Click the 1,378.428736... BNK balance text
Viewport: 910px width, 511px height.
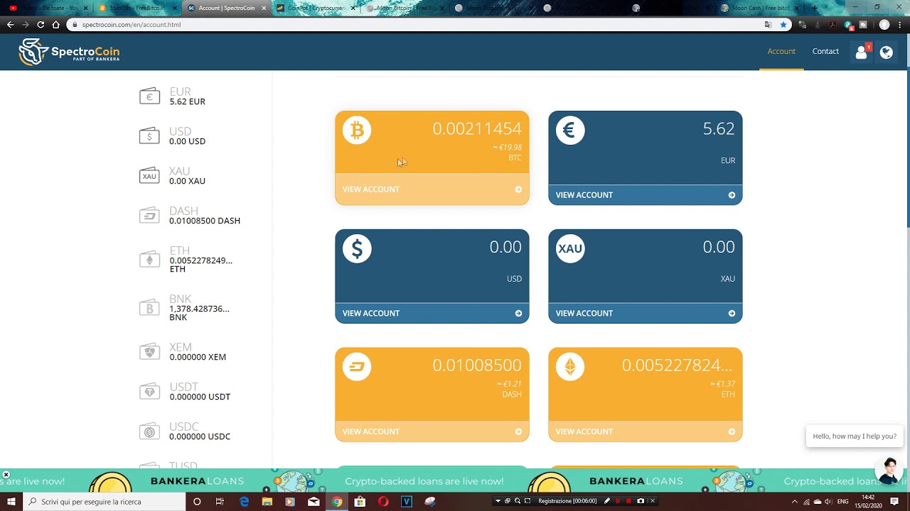(x=199, y=309)
